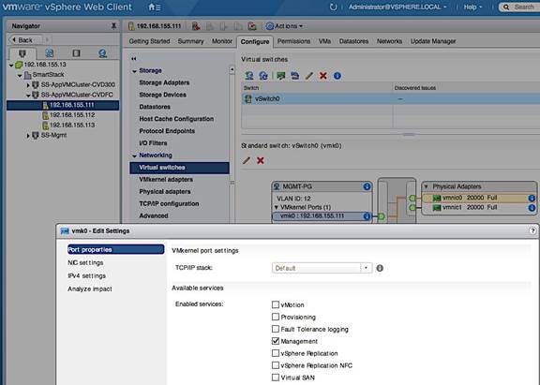
Task: Open VMkernel adapters page
Action: tap(166, 179)
